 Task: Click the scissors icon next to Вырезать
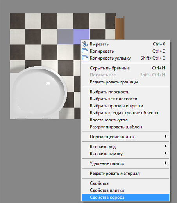[85, 44]
